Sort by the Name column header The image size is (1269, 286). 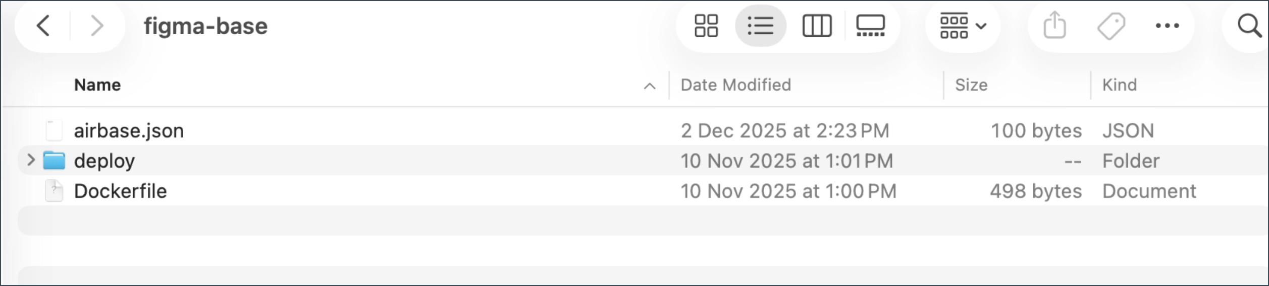[97, 85]
